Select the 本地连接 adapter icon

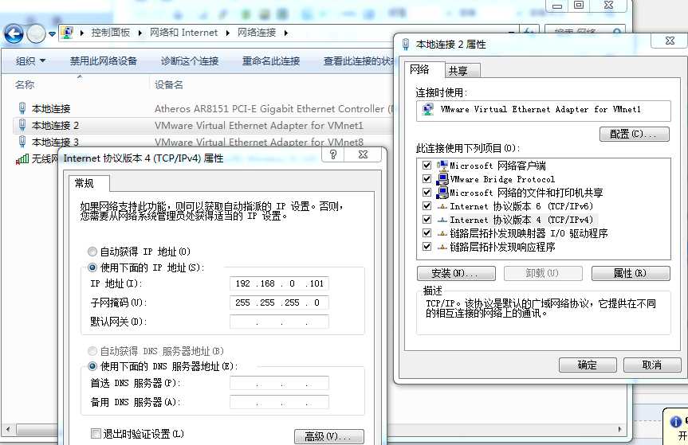22,108
